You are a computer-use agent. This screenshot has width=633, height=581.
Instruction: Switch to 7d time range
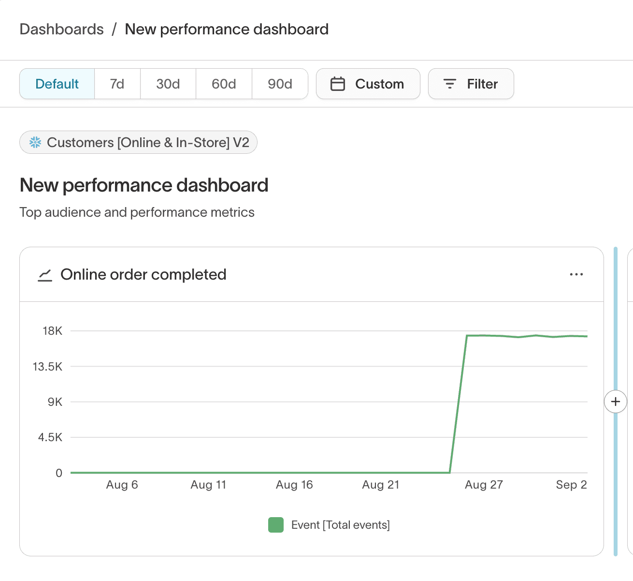tap(117, 84)
